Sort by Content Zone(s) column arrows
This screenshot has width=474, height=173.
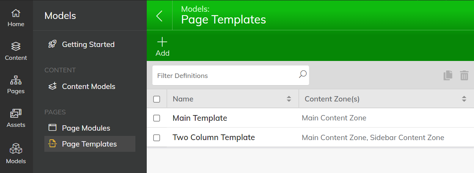pyautogui.click(x=464, y=99)
